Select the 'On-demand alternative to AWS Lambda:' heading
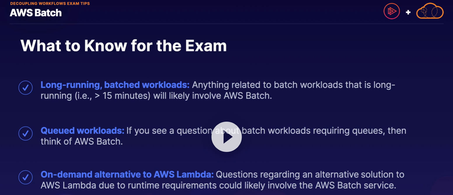 (127, 174)
